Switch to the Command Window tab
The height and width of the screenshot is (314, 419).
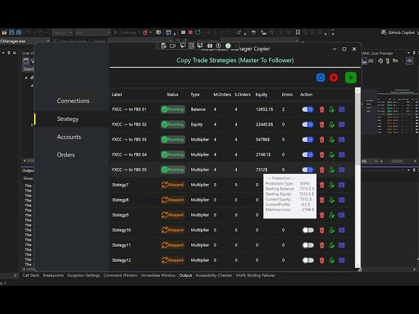pos(120,275)
